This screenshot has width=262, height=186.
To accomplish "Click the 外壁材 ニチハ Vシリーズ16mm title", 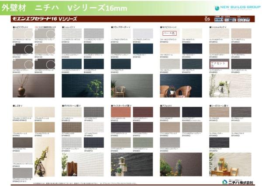I will 64,8.
